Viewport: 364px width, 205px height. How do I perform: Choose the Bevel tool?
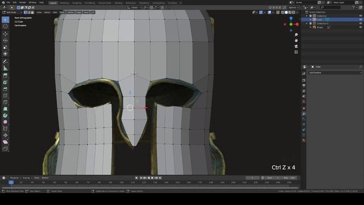click(x=5, y=89)
